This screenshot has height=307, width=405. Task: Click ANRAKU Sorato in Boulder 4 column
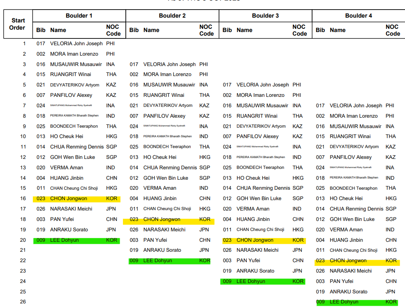pyautogui.click(x=349, y=292)
